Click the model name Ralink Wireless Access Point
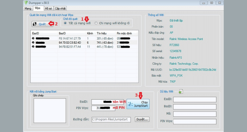 pos(186,39)
